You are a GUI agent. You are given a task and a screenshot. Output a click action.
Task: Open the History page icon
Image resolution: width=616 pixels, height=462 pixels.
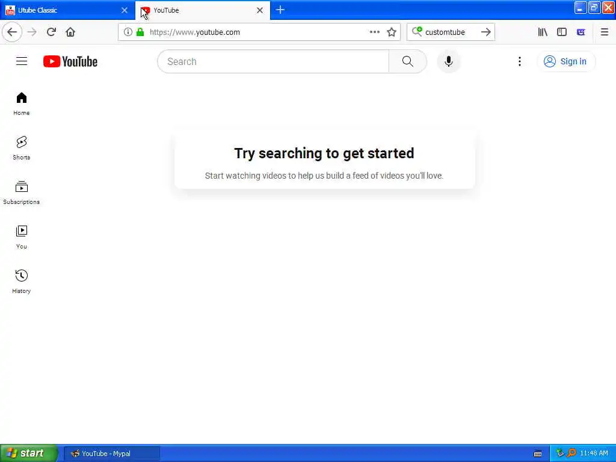click(21, 276)
